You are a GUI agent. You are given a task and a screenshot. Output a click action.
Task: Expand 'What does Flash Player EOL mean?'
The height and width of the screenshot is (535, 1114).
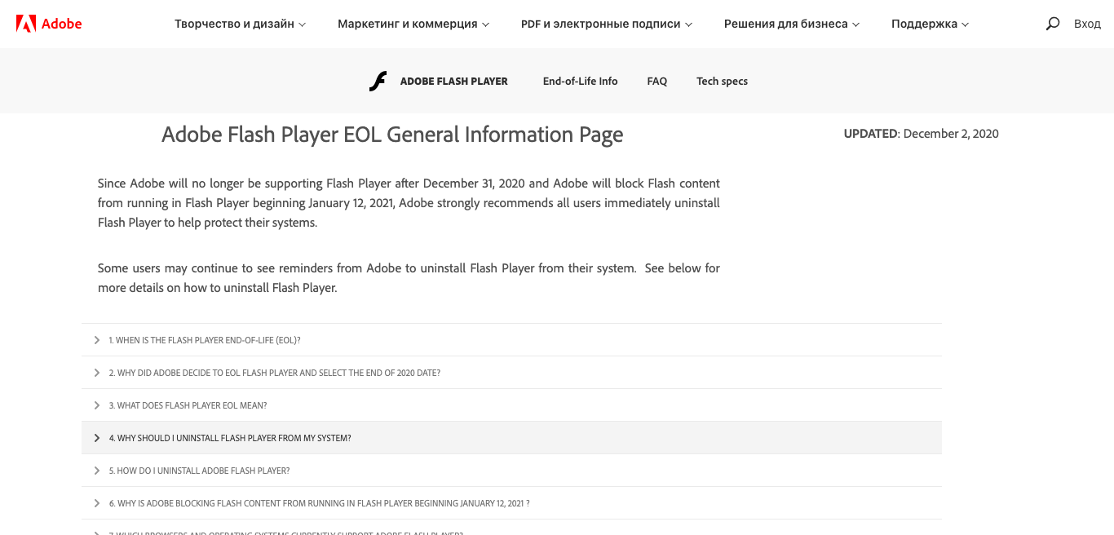point(188,405)
